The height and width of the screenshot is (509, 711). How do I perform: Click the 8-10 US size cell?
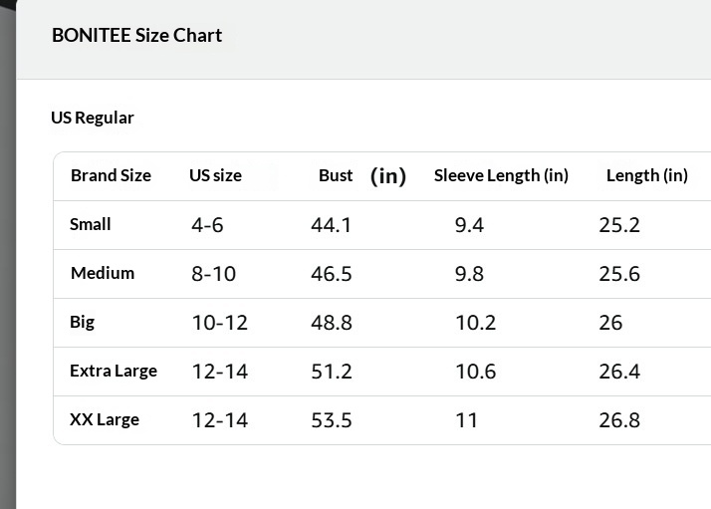click(x=213, y=274)
